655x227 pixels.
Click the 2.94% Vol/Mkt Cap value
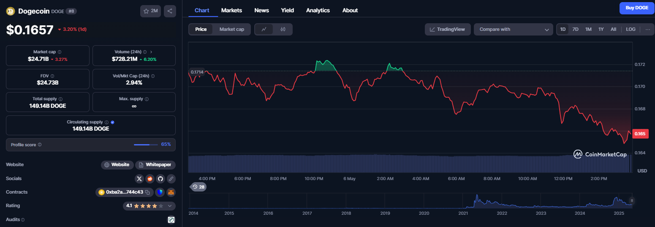[134, 82]
